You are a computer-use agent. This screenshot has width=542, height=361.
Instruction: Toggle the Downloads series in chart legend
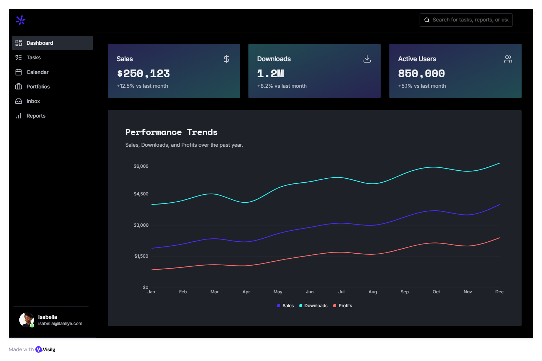[x=313, y=306]
